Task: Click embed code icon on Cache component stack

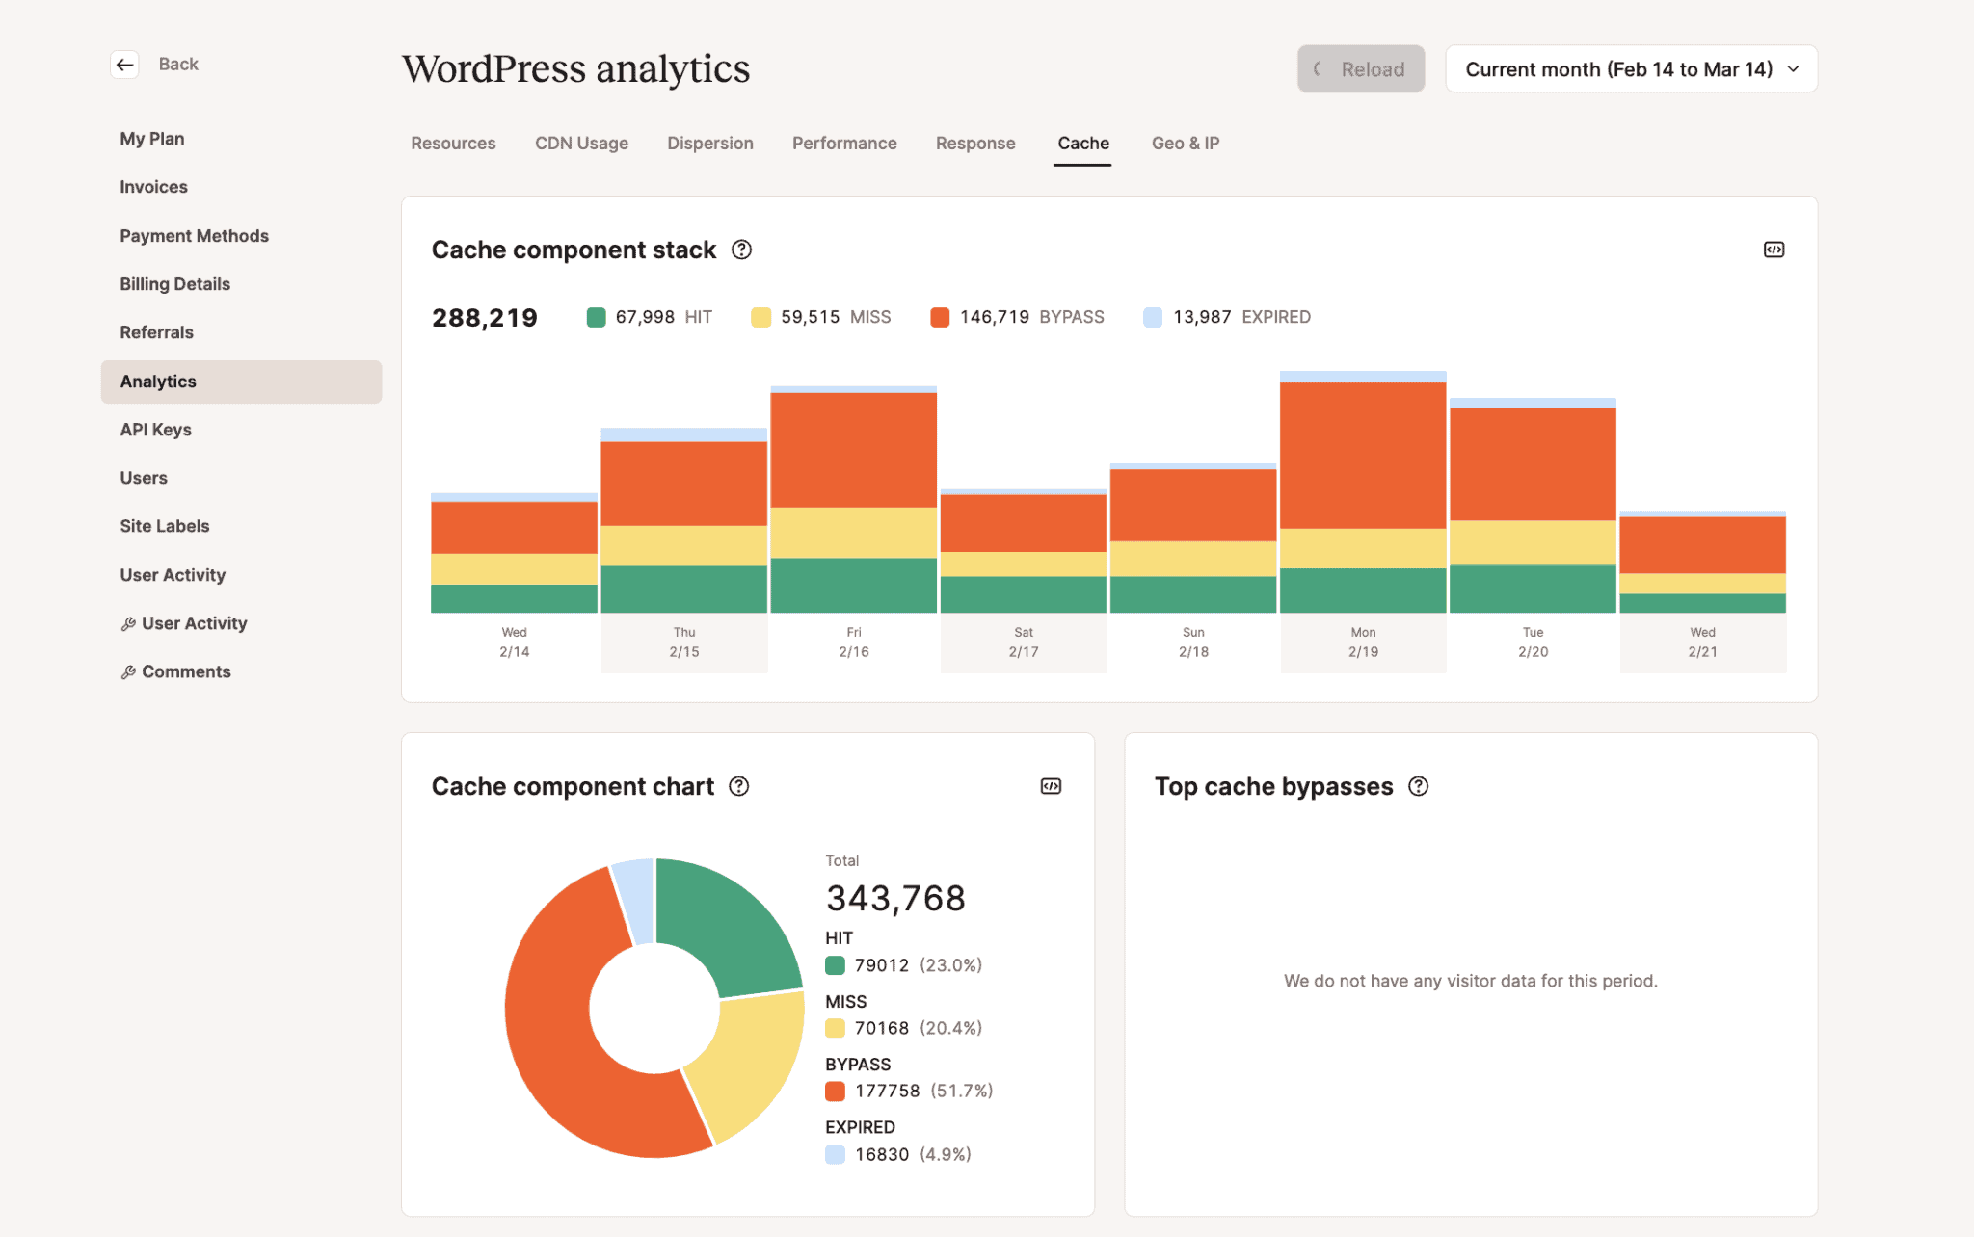Action: coord(1774,249)
